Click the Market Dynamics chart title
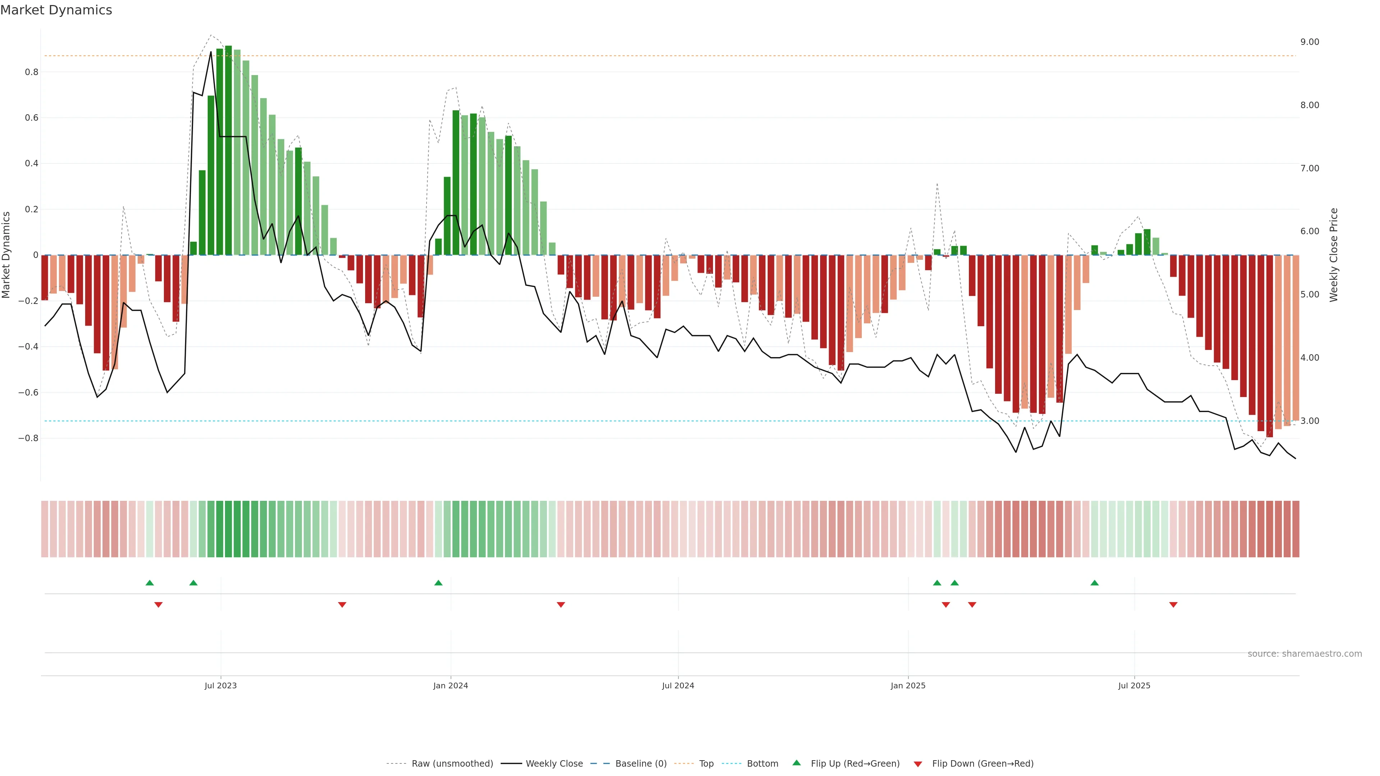The width and height of the screenshot is (1380, 776). 56,10
